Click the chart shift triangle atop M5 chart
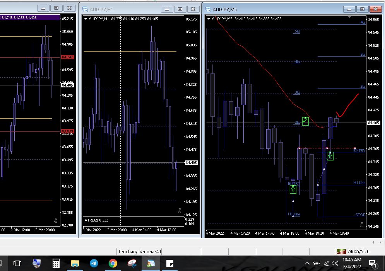Image resolution: width=385 pixels, height=271 pixels. (x=350, y=17)
